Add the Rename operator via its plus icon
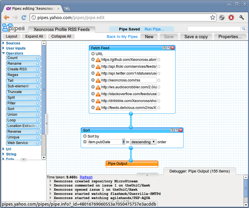The width and height of the screenshot is (249, 208). (x=37, y=64)
